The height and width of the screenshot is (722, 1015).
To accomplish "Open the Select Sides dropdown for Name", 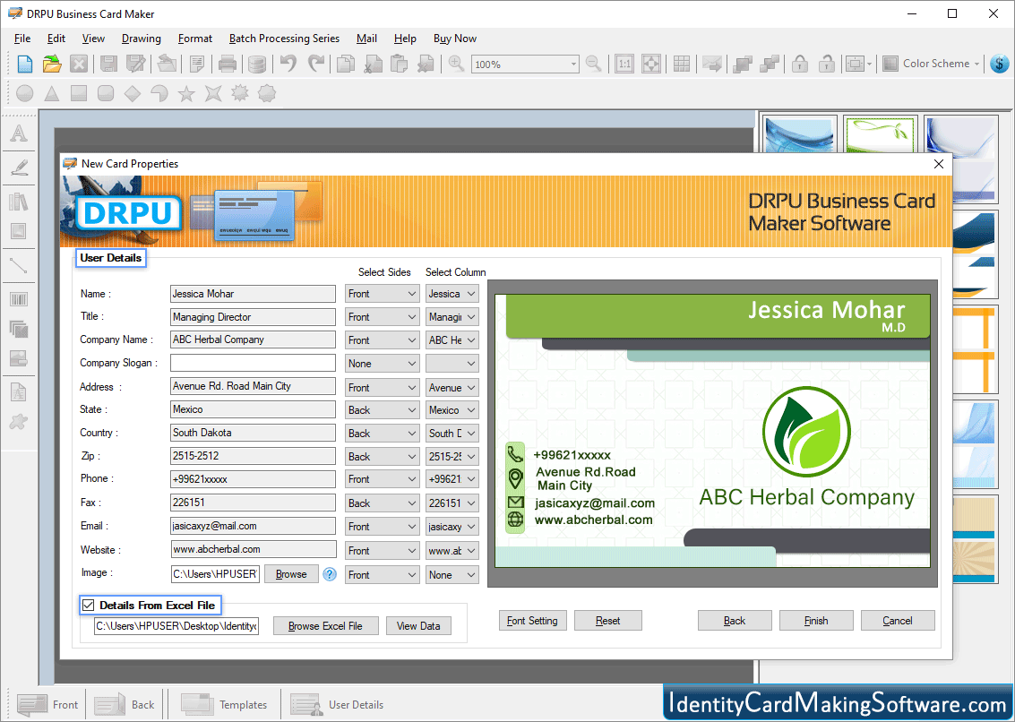I will click(x=382, y=294).
